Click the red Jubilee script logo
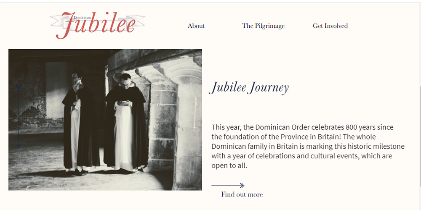421x210 pixels. pos(95,26)
